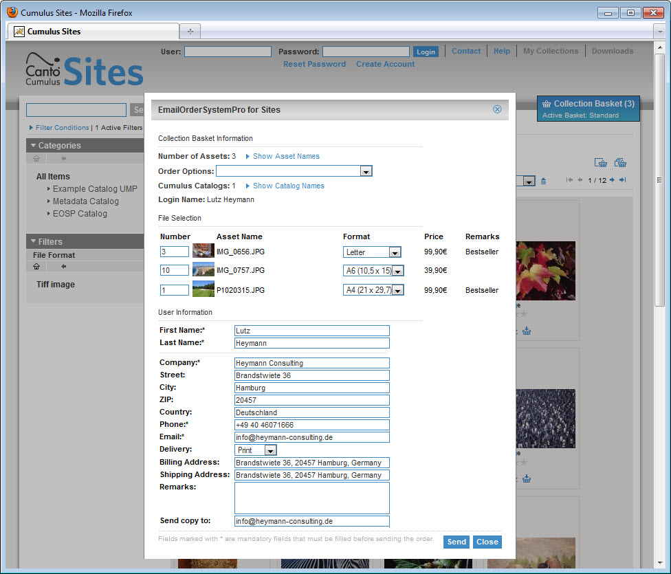Go to next results page arrow
This screenshot has height=574, width=671.
(612, 180)
